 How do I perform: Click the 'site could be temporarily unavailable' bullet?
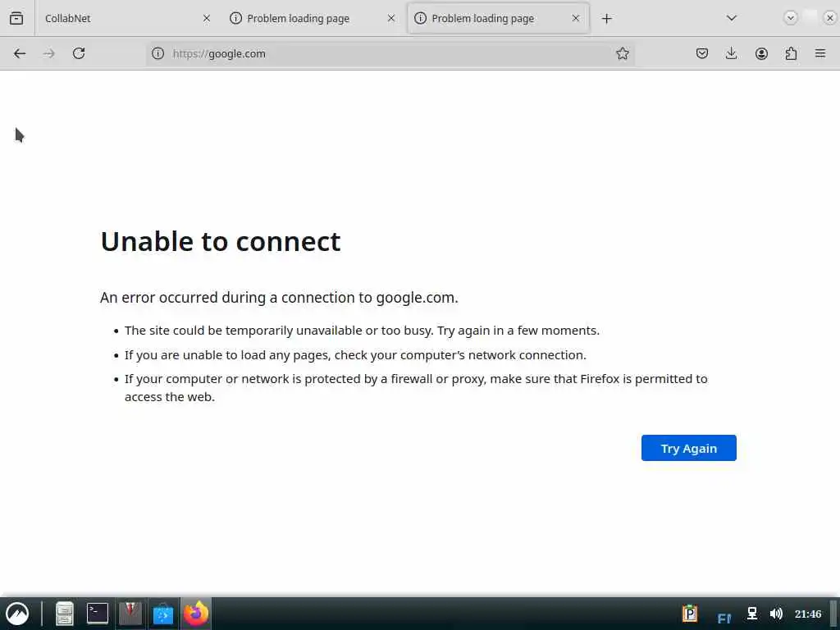tap(362, 331)
